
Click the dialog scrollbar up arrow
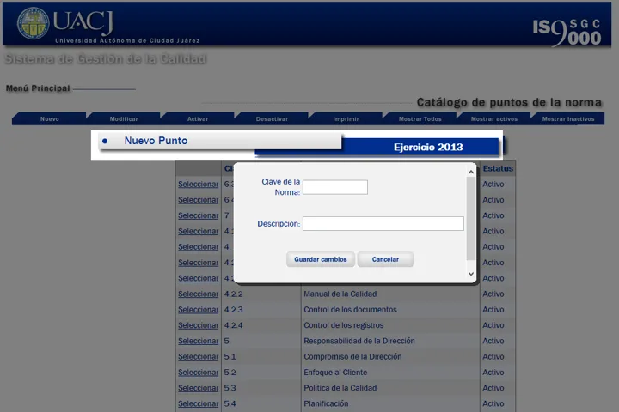[x=471, y=172]
